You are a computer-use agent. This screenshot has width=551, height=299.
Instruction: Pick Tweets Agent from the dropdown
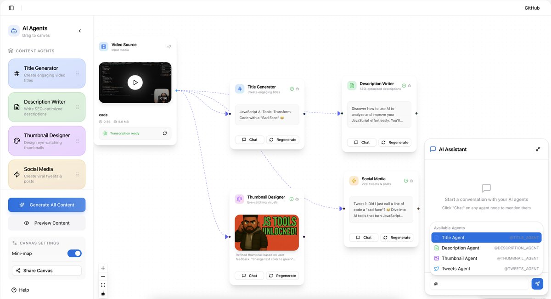pyautogui.click(x=486, y=269)
